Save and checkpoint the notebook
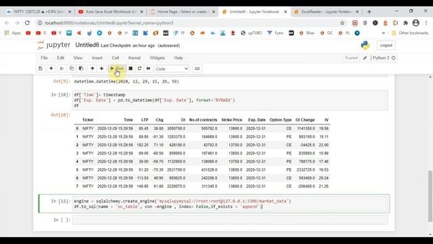Screen dimensions: 433x244 click(41, 68)
